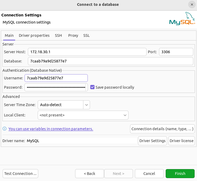
Task: Select the Proxy tab
Action: 73,35
